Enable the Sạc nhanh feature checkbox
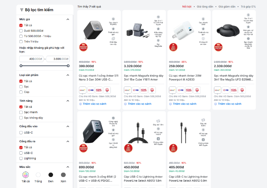 click(21, 112)
